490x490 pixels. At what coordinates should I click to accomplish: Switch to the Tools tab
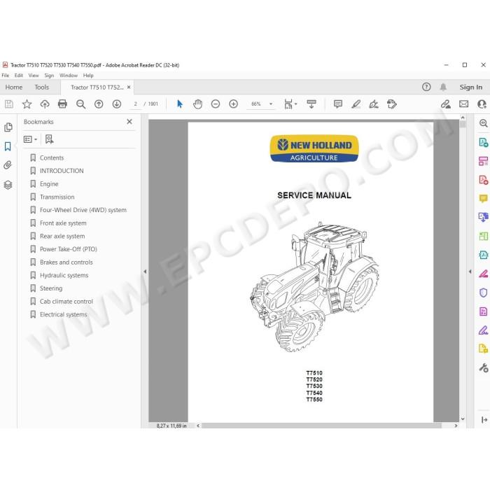tap(41, 87)
